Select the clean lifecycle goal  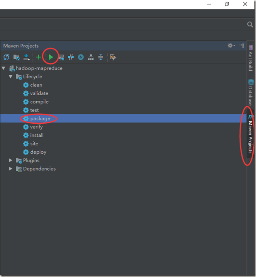[36, 85]
